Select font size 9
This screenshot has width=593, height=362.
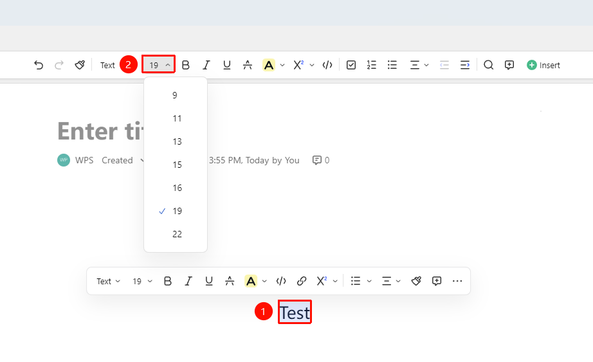coord(175,95)
